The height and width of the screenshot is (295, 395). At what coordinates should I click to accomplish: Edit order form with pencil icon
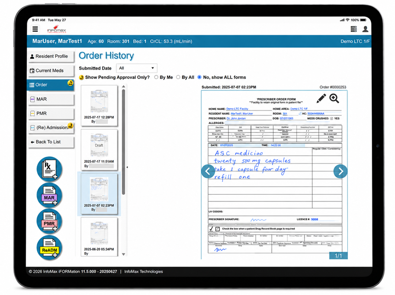click(x=321, y=98)
